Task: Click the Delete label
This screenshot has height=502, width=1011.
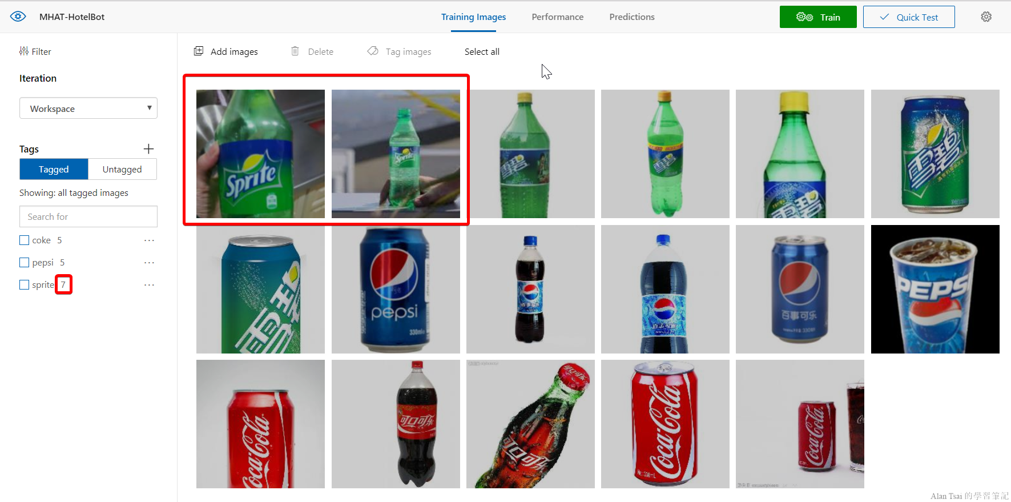Action: pos(321,52)
